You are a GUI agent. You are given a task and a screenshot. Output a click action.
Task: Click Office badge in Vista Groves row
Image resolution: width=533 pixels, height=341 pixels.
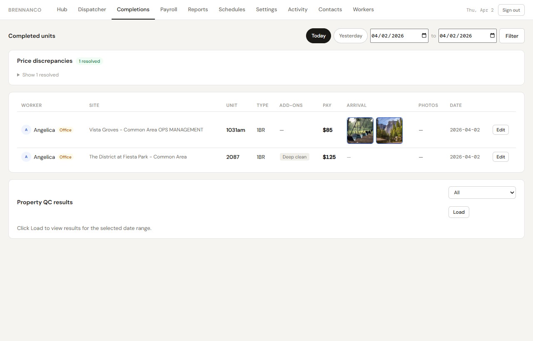pyautogui.click(x=65, y=130)
